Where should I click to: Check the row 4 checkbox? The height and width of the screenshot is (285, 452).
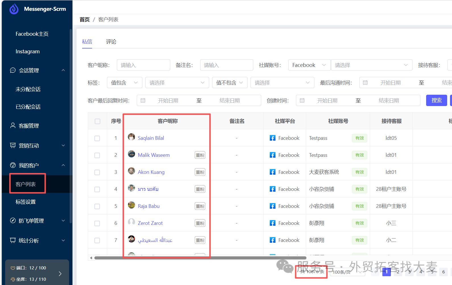pyautogui.click(x=97, y=189)
